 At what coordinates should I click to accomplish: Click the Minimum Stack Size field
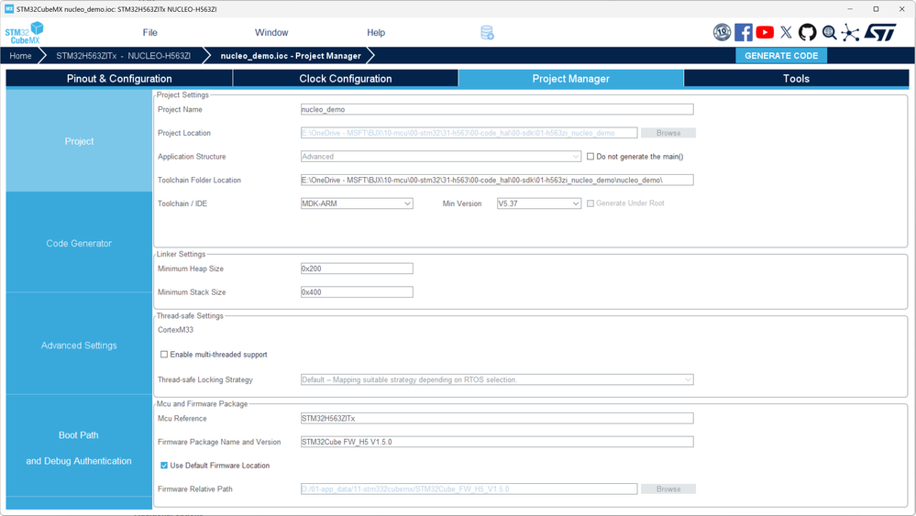tap(357, 291)
